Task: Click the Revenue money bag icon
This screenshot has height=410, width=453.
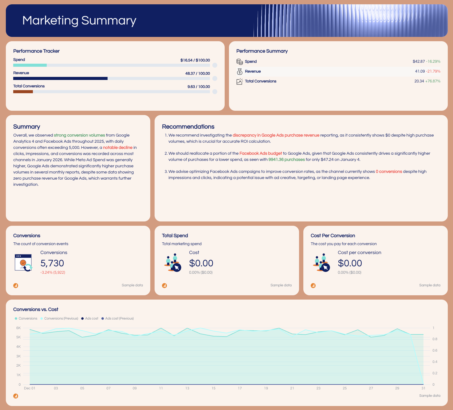Action: coord(239,71)
